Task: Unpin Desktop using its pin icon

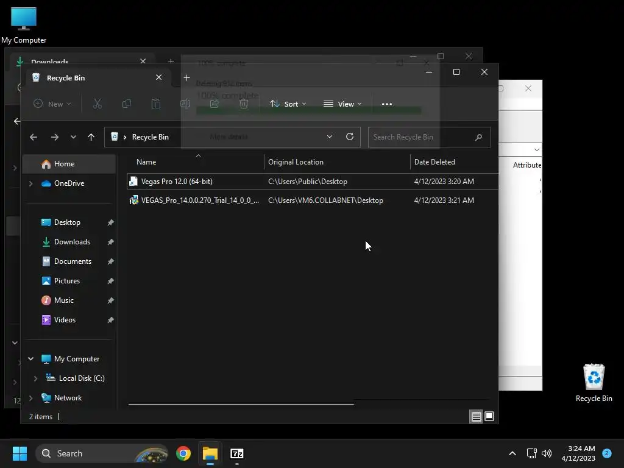Action: click(x=111, y=222)
